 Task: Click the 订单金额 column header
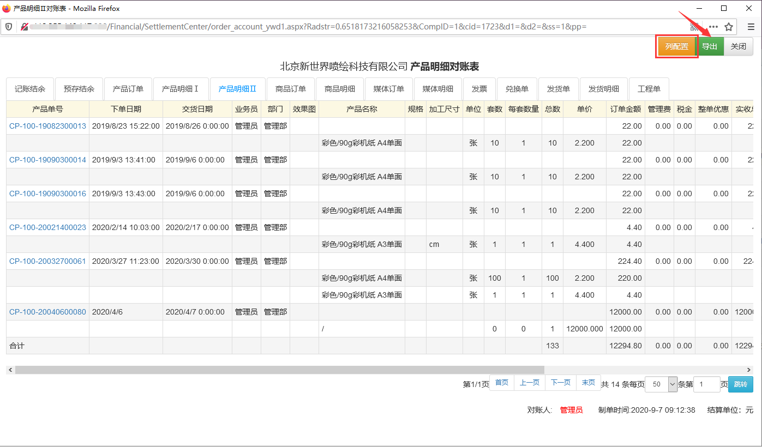[626, 109]
